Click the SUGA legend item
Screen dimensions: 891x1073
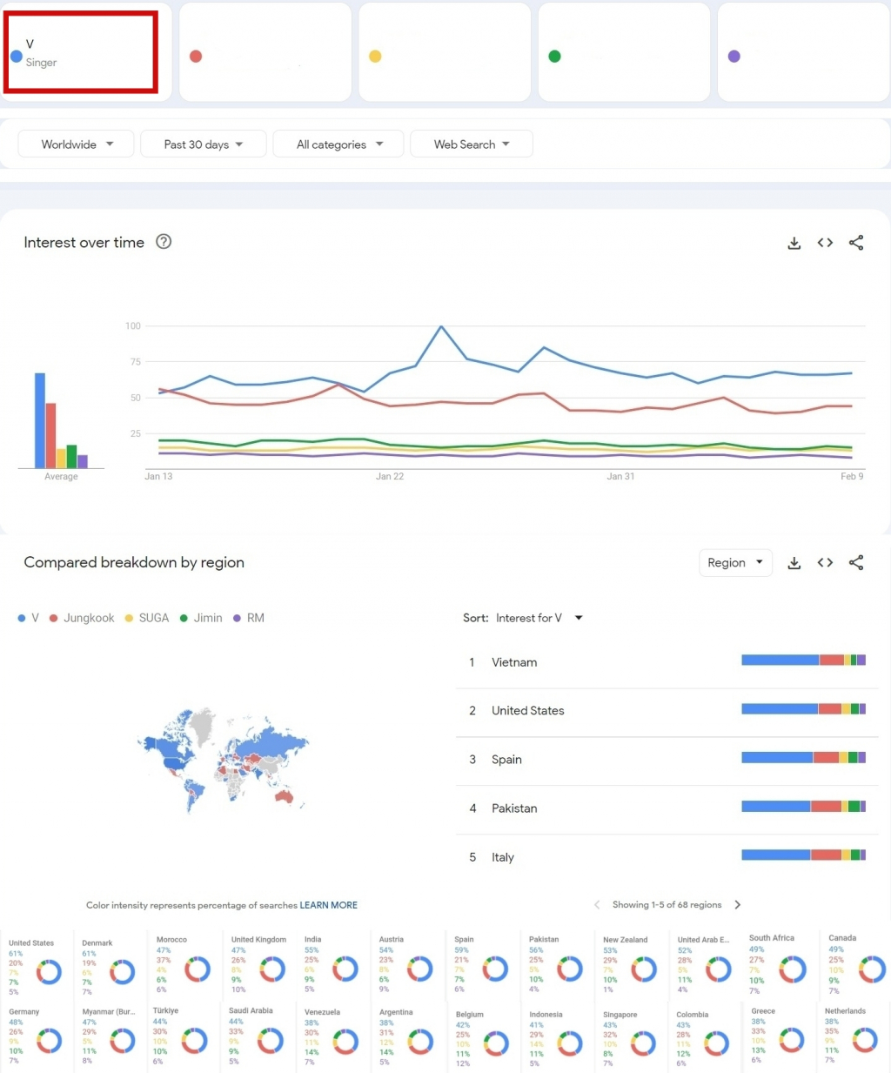tap(147, 618)
